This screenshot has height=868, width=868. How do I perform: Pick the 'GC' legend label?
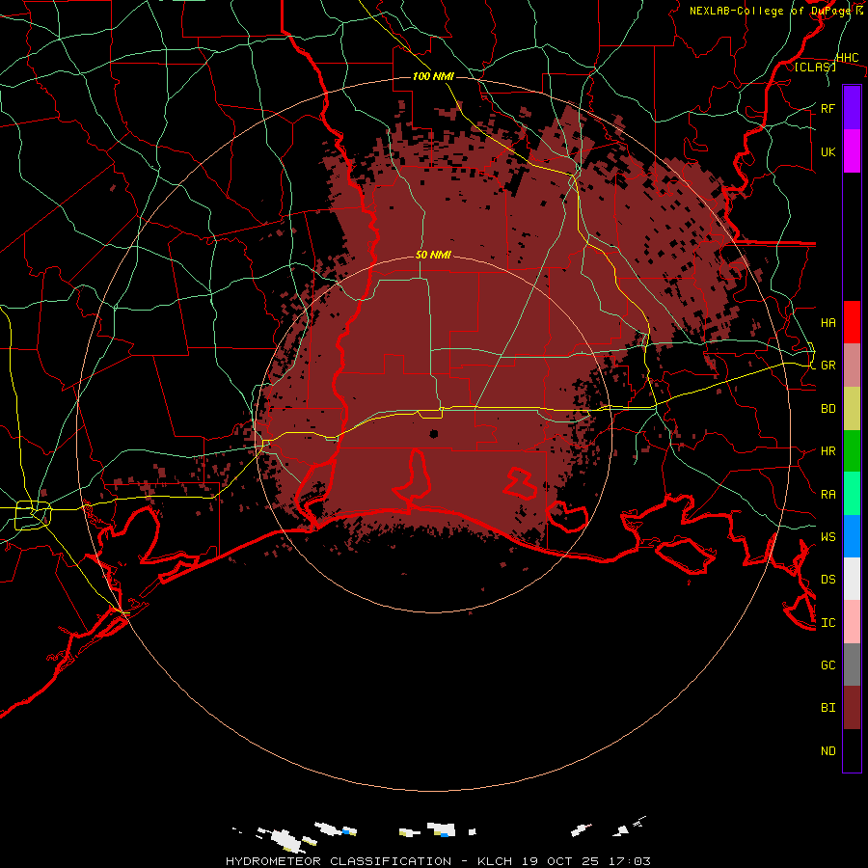click(827, 665)
